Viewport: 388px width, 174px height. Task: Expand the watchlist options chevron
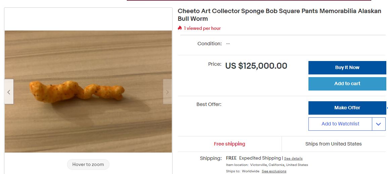point(379,124)
